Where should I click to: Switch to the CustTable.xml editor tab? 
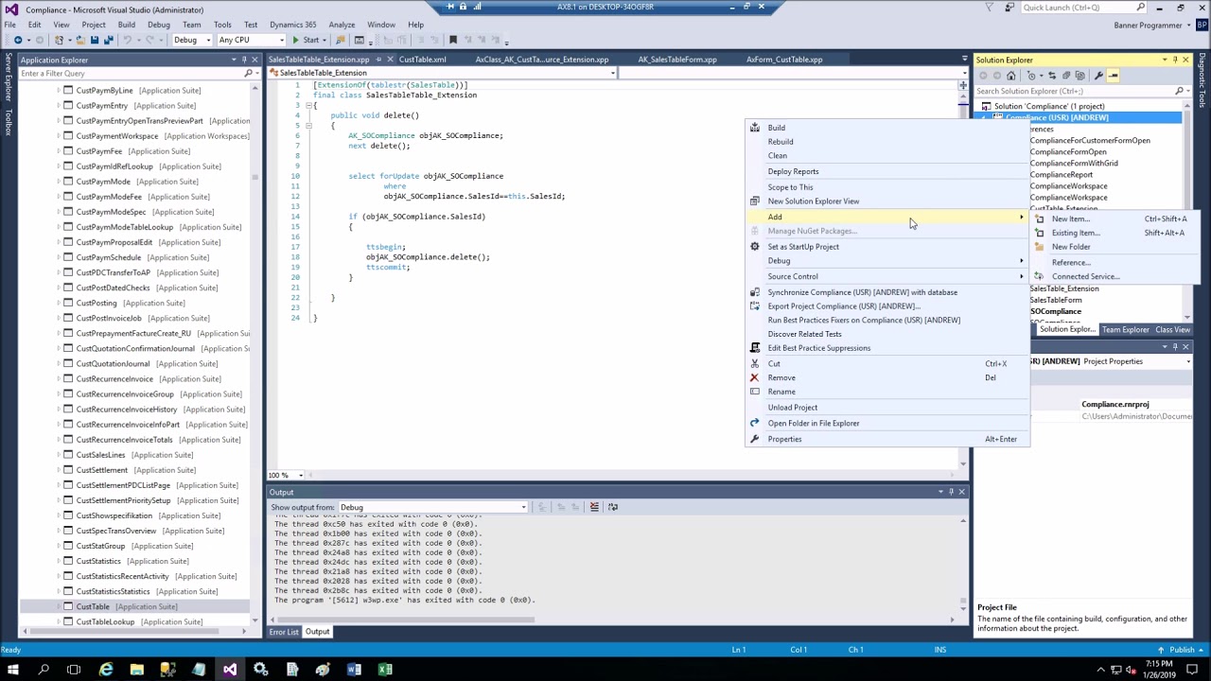[x=422, y=60]
